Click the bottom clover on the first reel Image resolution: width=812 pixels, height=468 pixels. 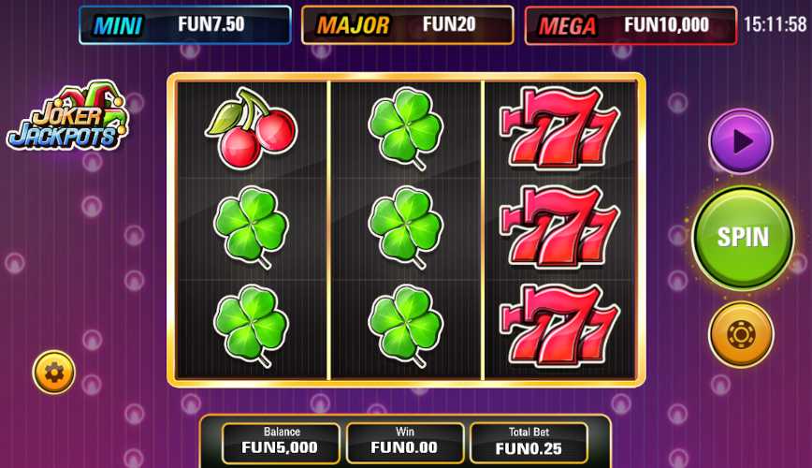point(251,326)
